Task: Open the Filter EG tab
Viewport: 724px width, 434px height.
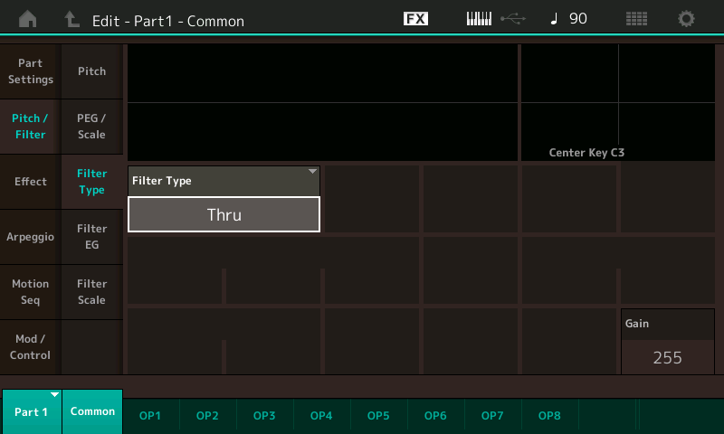Action: pos(91,237)
